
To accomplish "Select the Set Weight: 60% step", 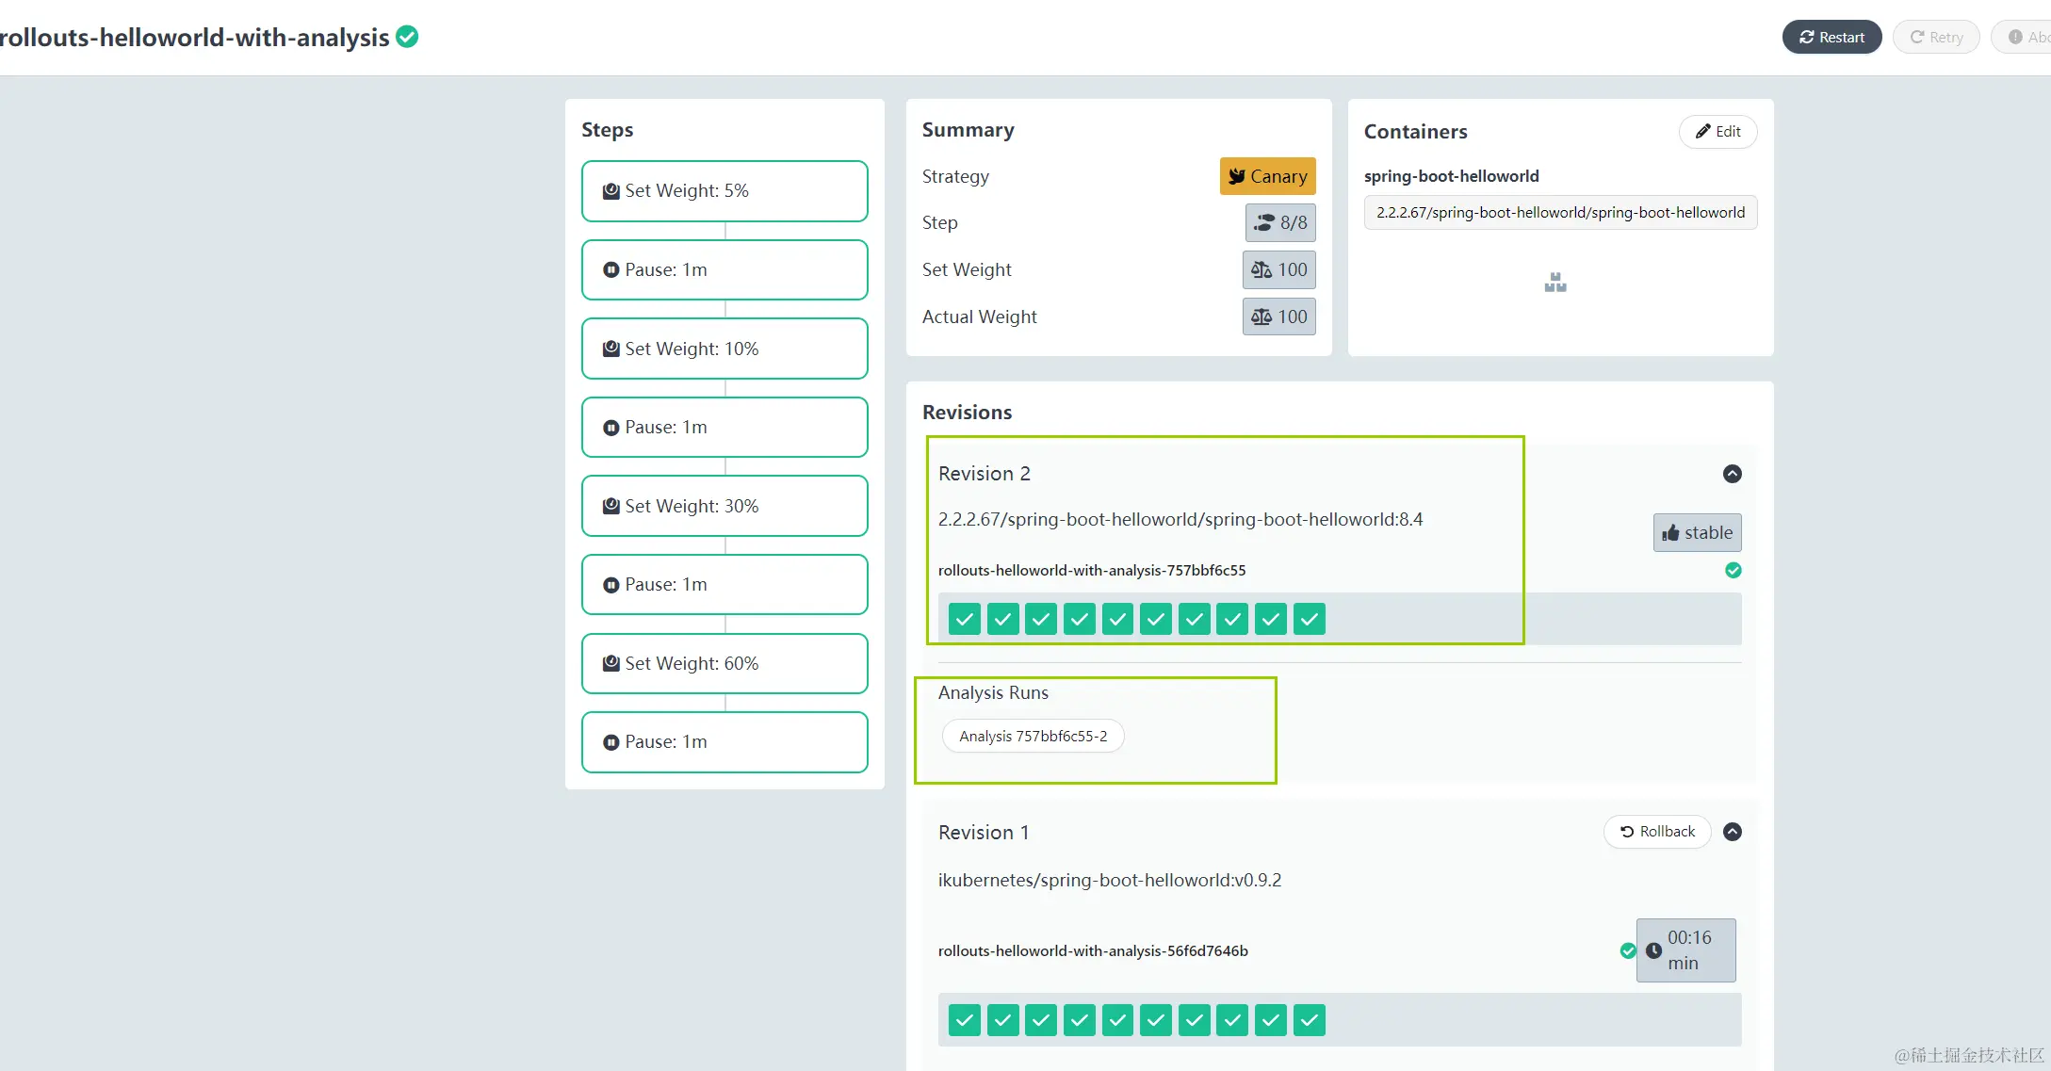I will [724, 663].
